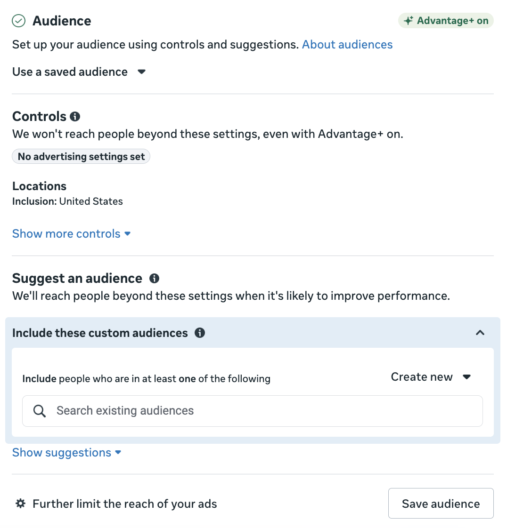Select Further limit the reach of your ads

(x=124, y=504)
